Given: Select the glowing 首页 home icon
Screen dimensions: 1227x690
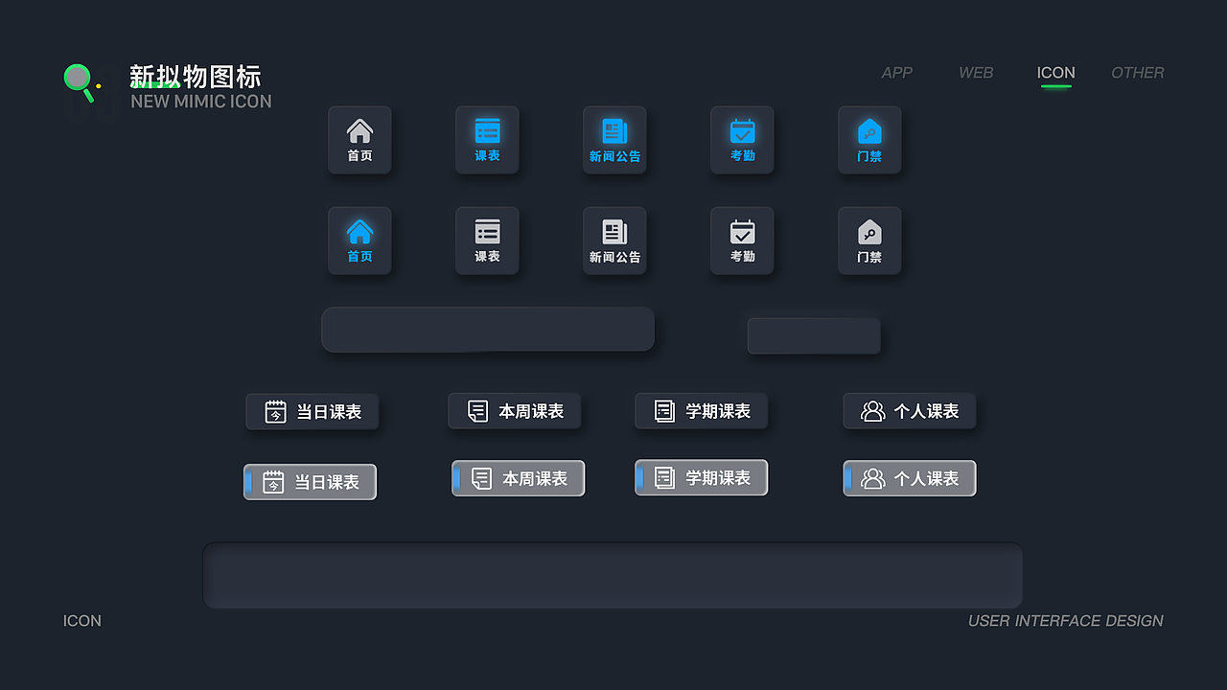Looking at the screenshot, I should [x=359, y=241].
